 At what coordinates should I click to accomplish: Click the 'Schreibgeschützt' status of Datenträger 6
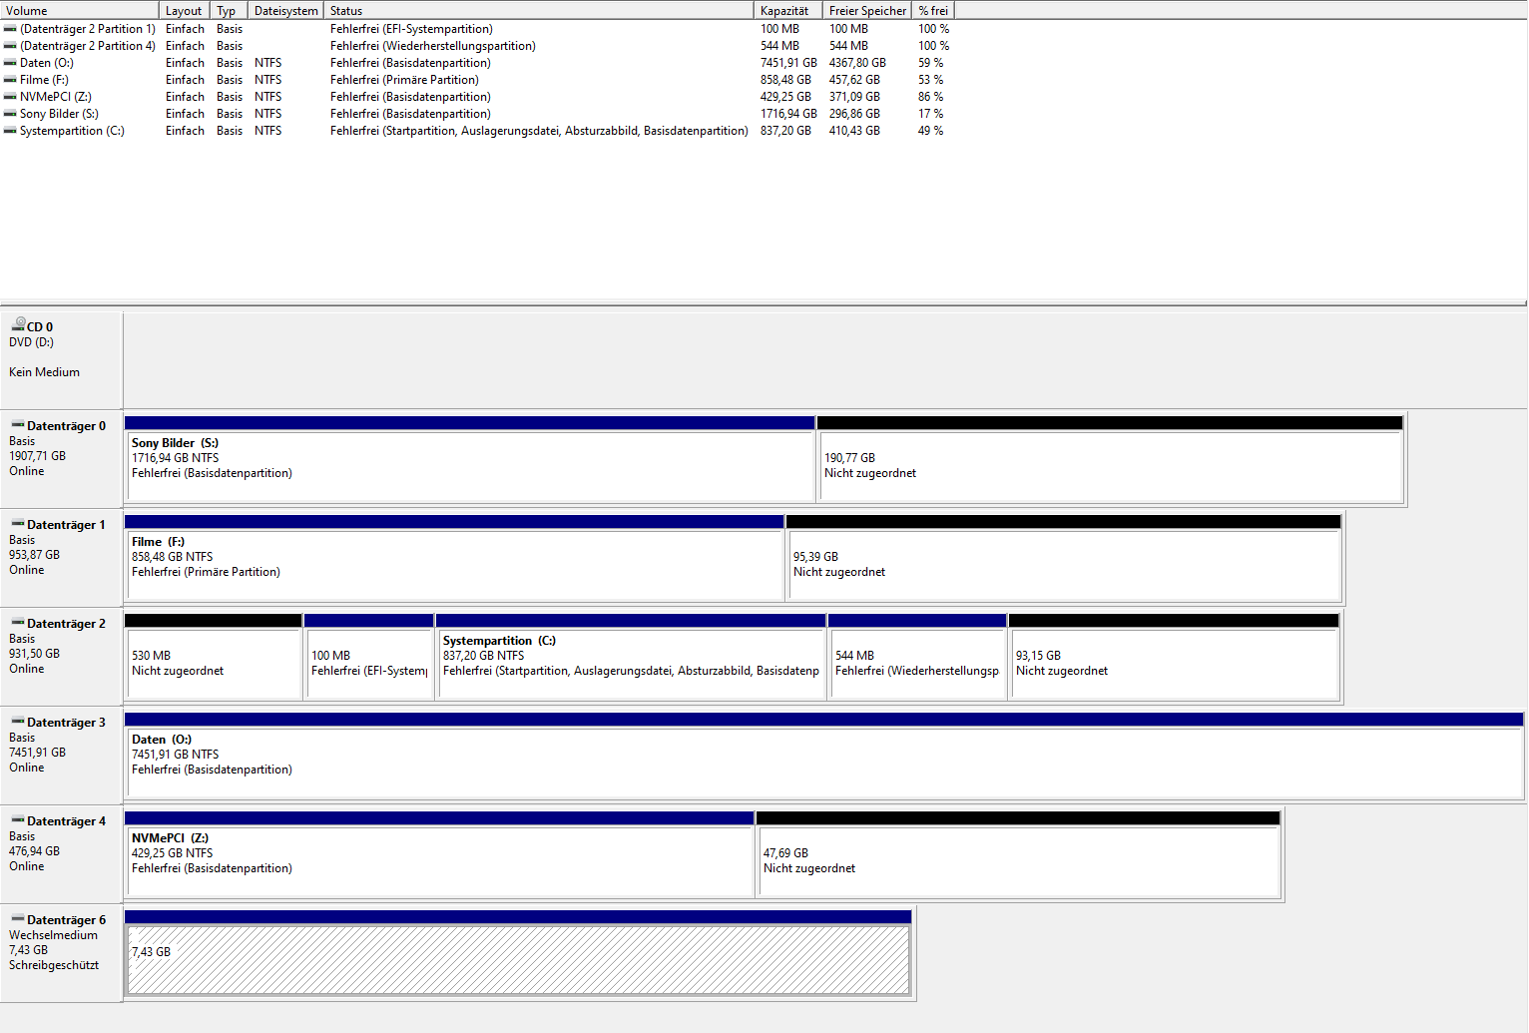pyautogui.click(x=54, y=965)
